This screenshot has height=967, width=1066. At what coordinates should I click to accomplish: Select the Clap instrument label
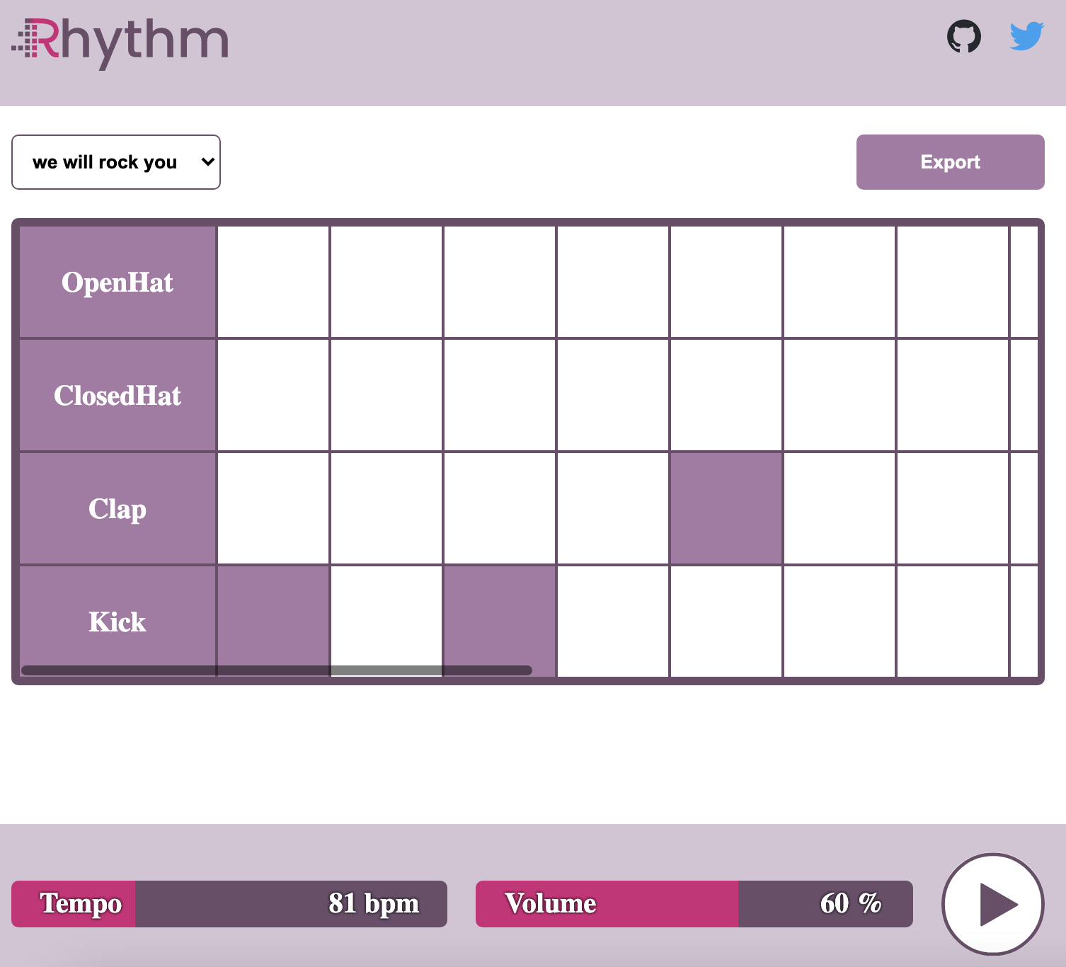coord(118,508)
